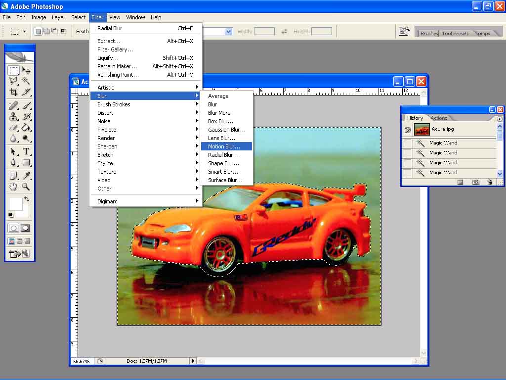The image size is (506, 380).
Task: Expand the Digimarc submenu
Action: pyautogui.click(x=146, y=201)
